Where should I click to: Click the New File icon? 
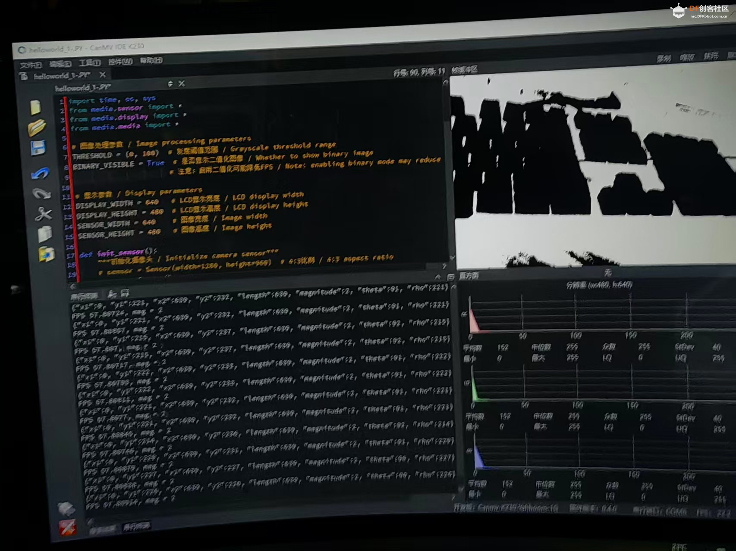[35, 107]
